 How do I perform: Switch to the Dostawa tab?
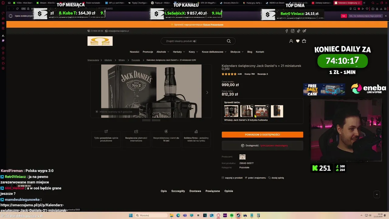pos(195,191)
